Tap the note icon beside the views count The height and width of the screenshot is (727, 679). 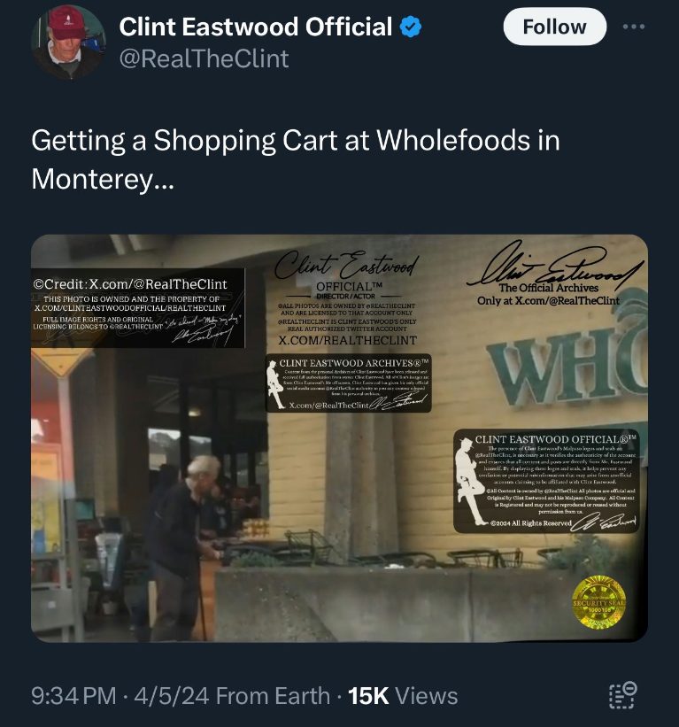pyautogui.click(x=622, y=694)
